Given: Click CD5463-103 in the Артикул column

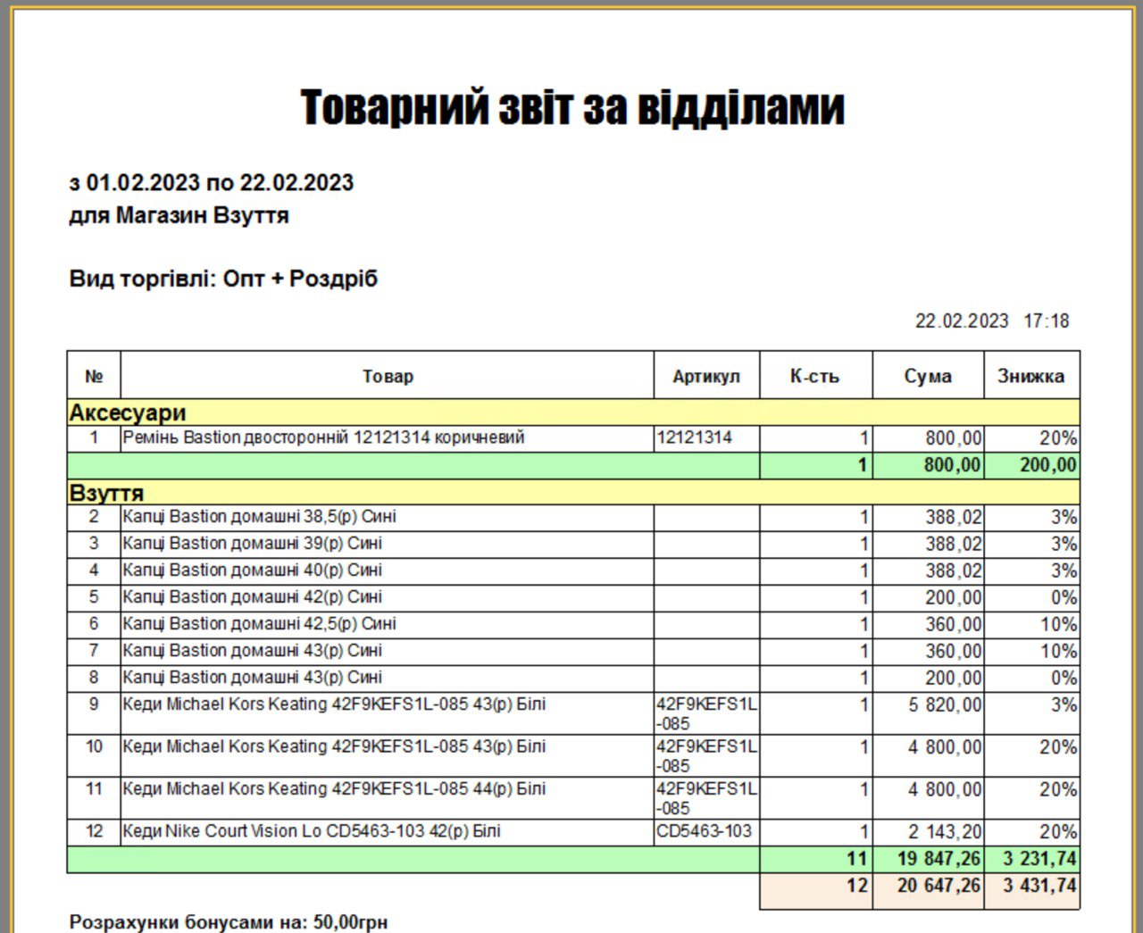Looking at the screenshot, I should (704, 831).
